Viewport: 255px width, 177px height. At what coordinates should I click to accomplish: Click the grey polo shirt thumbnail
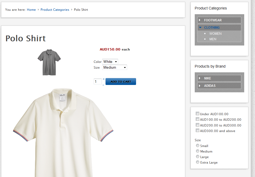pos(49,62)
